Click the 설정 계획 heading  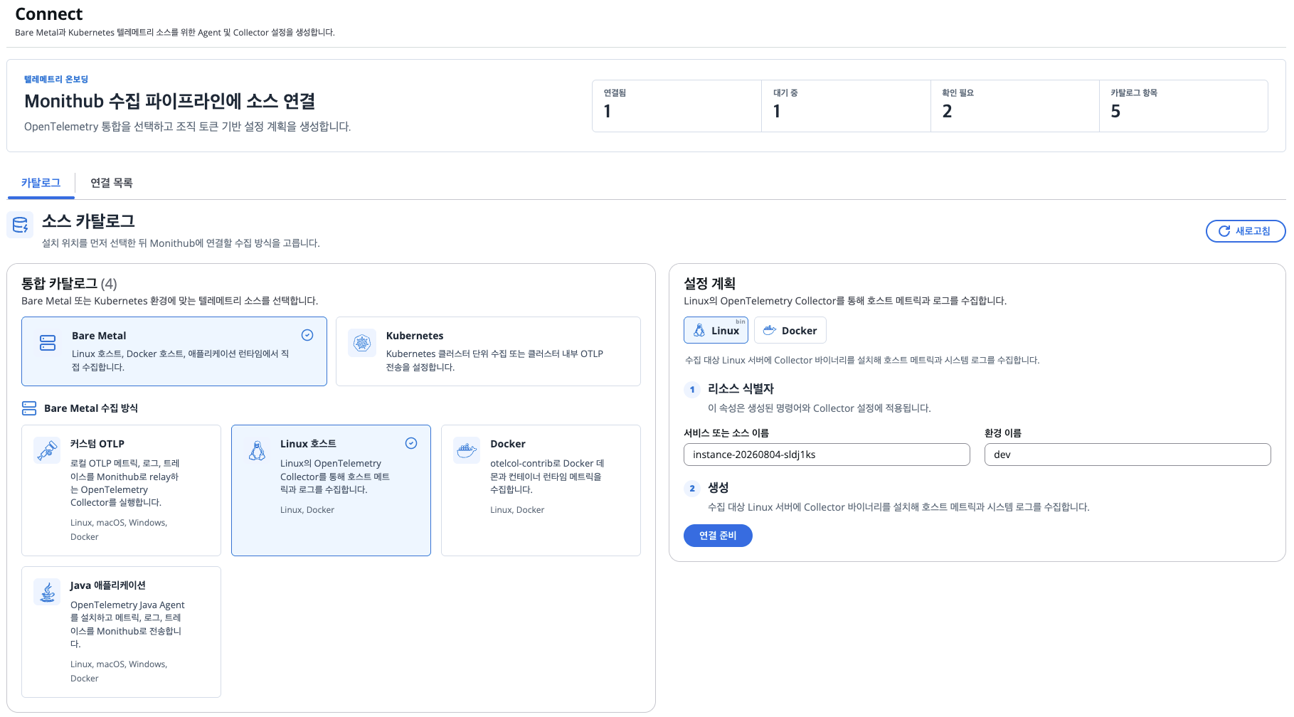709,284
